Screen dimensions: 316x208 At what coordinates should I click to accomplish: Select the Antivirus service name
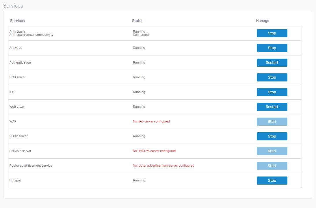click(16, 48)
